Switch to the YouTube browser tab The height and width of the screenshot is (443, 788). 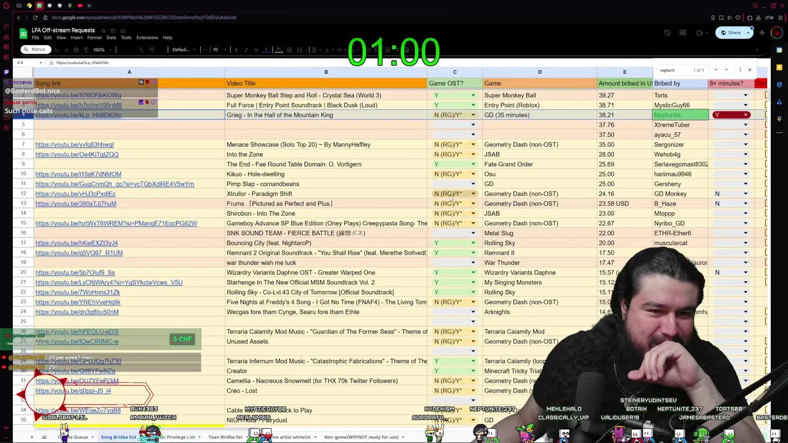click(x=80, y=6)
